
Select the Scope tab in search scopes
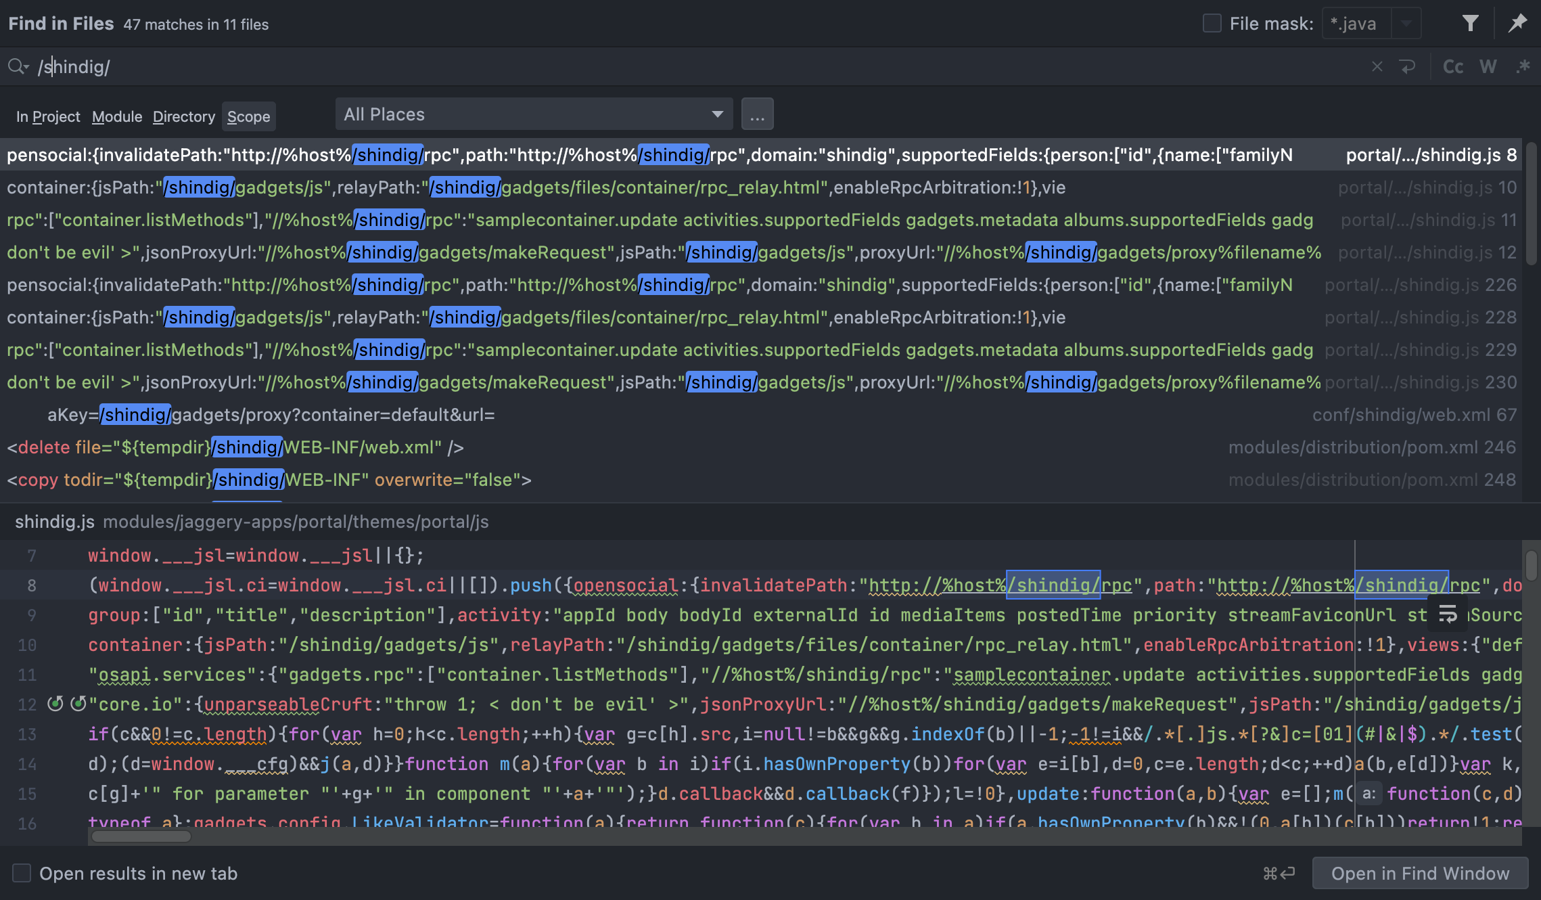point(248,116)
